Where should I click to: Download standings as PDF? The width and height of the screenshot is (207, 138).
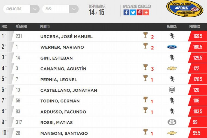pos(148,6)
